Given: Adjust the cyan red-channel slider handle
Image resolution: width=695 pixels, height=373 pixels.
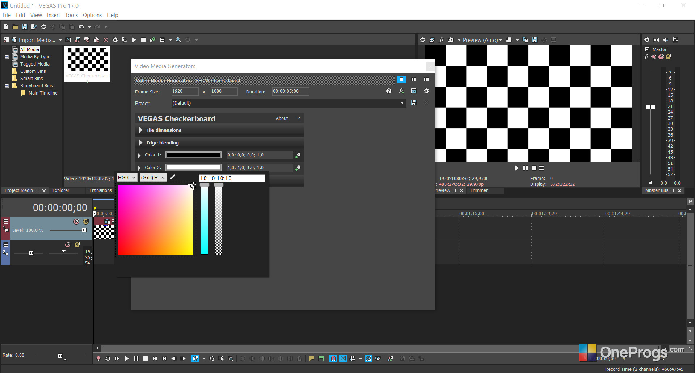Looking at the screenshot, I should point(205,185).
